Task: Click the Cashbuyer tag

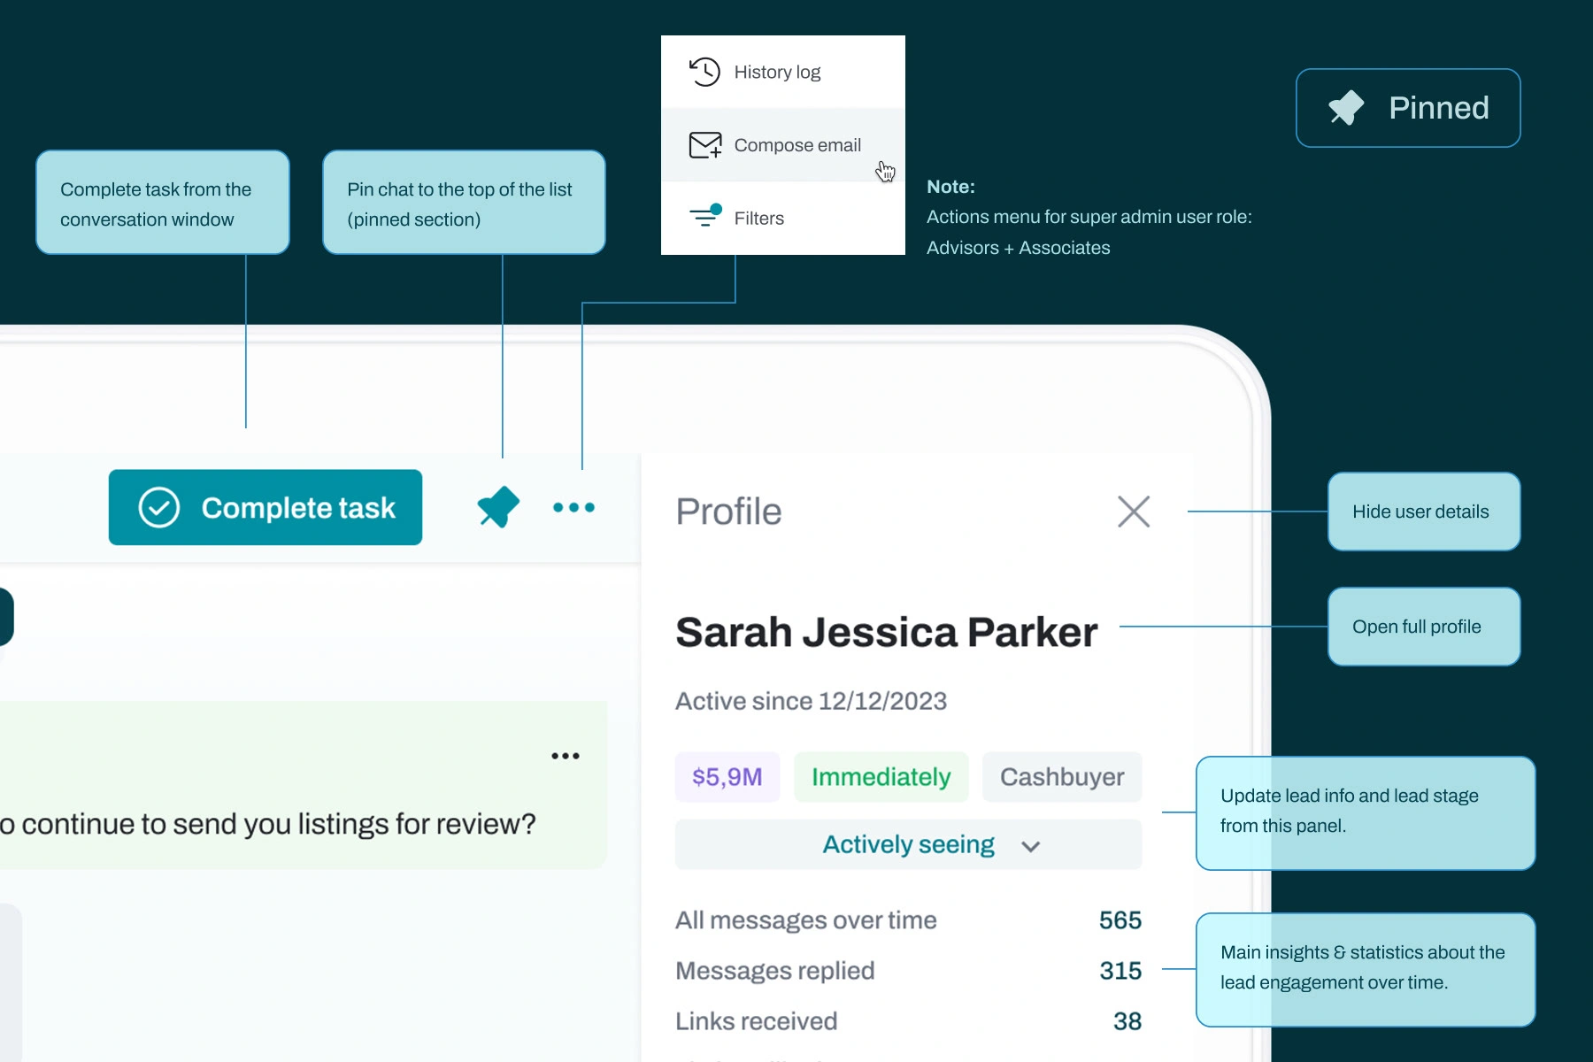Action: coord(1062,777)
